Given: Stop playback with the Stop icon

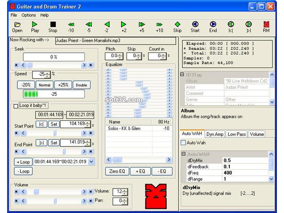Looking at the screenshot, I should click(x=53, y=27).
